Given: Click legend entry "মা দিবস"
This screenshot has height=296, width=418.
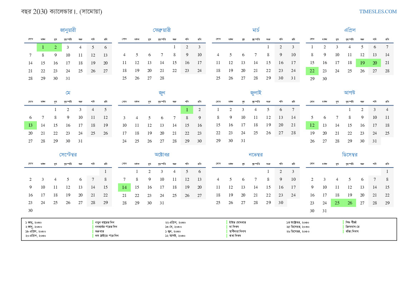Looking at the screenshot, I should (x=234, y=227).
